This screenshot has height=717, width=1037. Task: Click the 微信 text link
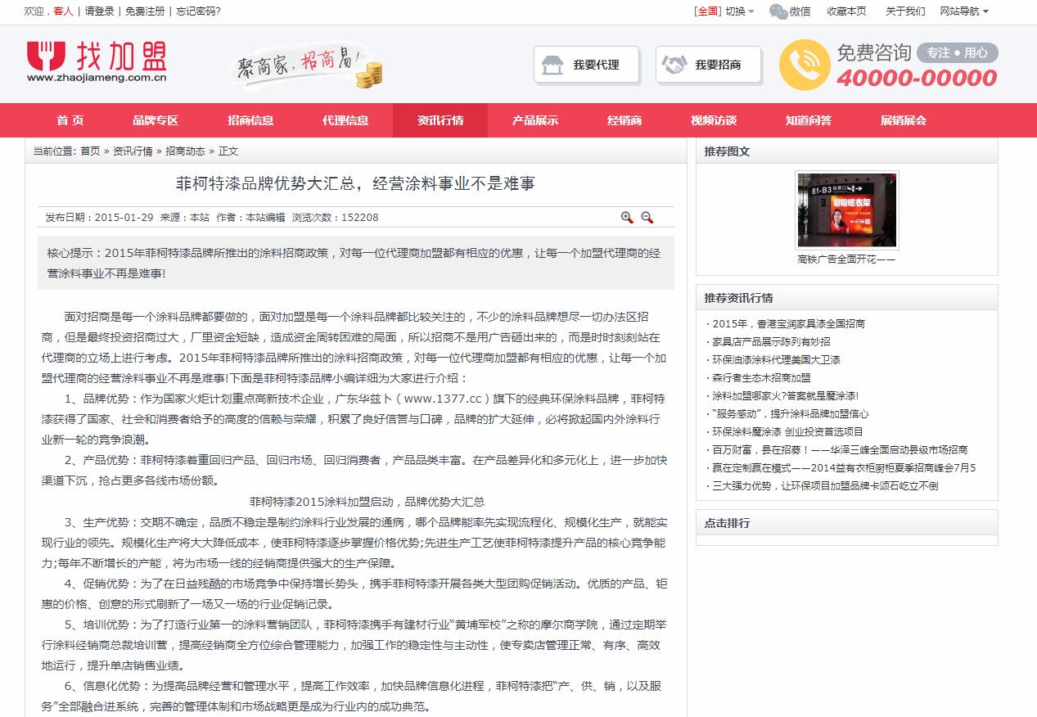coord(800,11)
